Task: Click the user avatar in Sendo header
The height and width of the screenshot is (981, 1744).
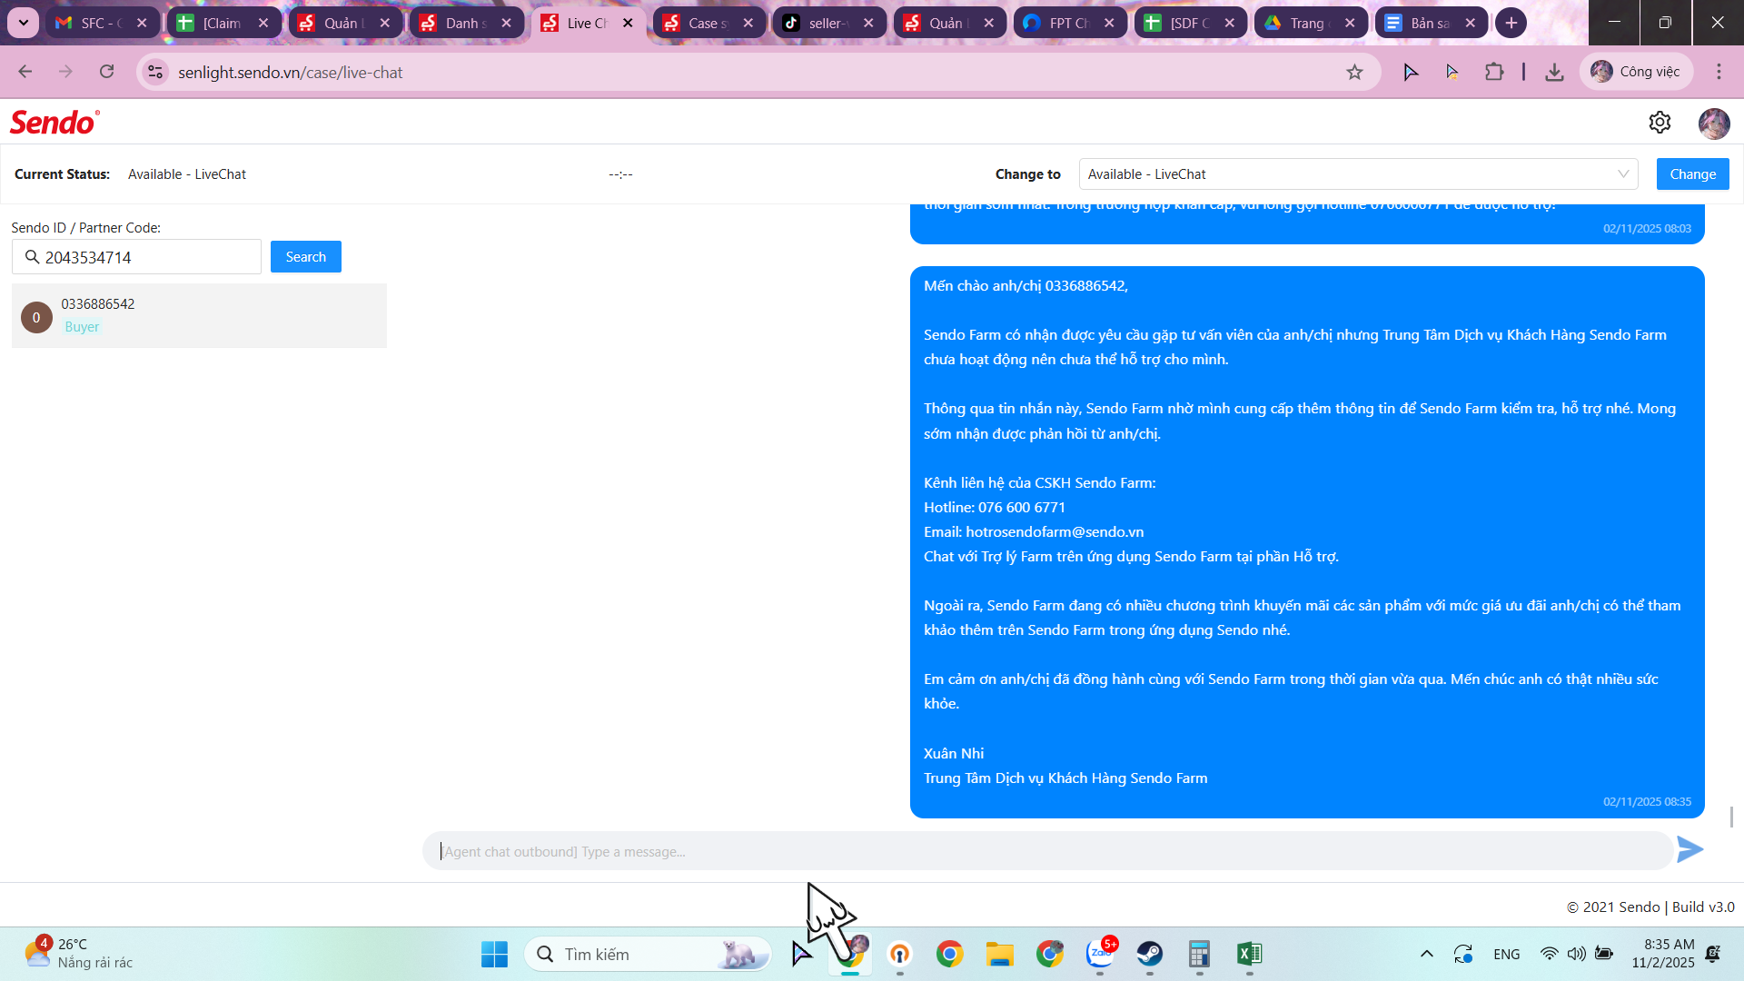Action: [x=1714, y=124]
